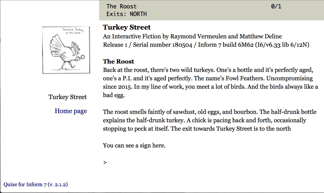Open the Home page link
The width and height of the screenshot is (324, 193).
pos(71,111)
